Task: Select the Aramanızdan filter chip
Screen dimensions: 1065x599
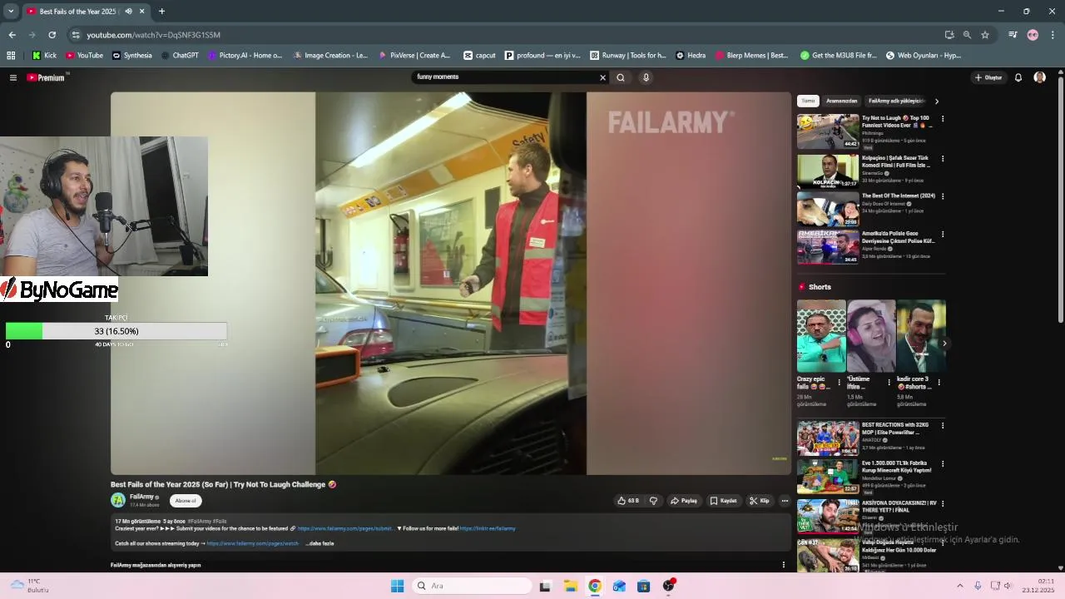Action: tap(841, 101)
